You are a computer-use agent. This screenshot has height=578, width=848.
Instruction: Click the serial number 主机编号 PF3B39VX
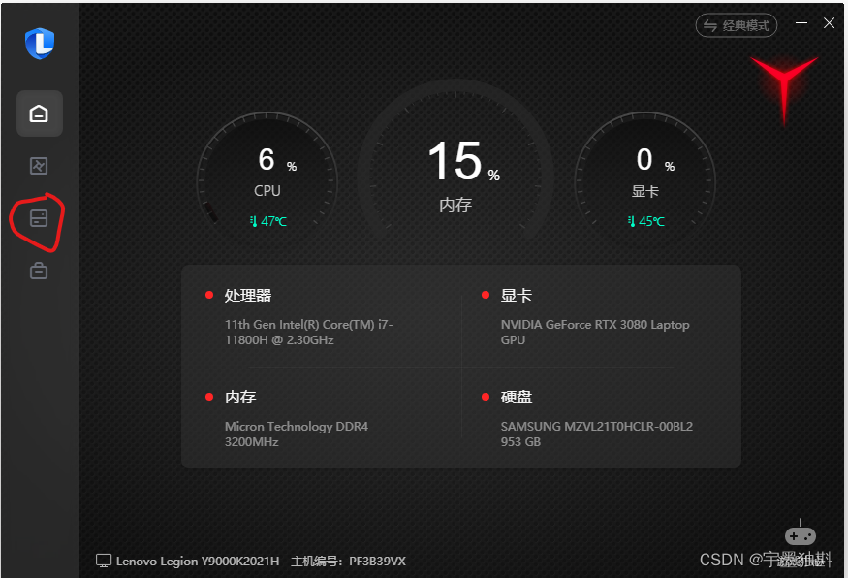click(x=348, y=562)
